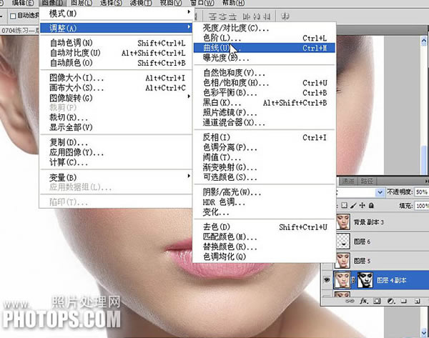The height and width of the screenshot is (338, 429).
Task: Click 复制(D) menu item
Action: [x=116, y=142]
